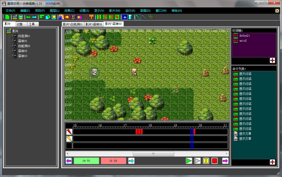Open the 帮助(H) menu
Image resolution: width=282 pixels, height=177 pixels.
pyautogui.click(x=177, y=11)
